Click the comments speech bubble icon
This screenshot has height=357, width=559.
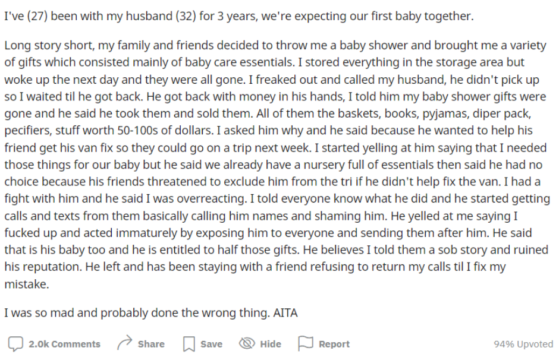[x=15, y=344]
